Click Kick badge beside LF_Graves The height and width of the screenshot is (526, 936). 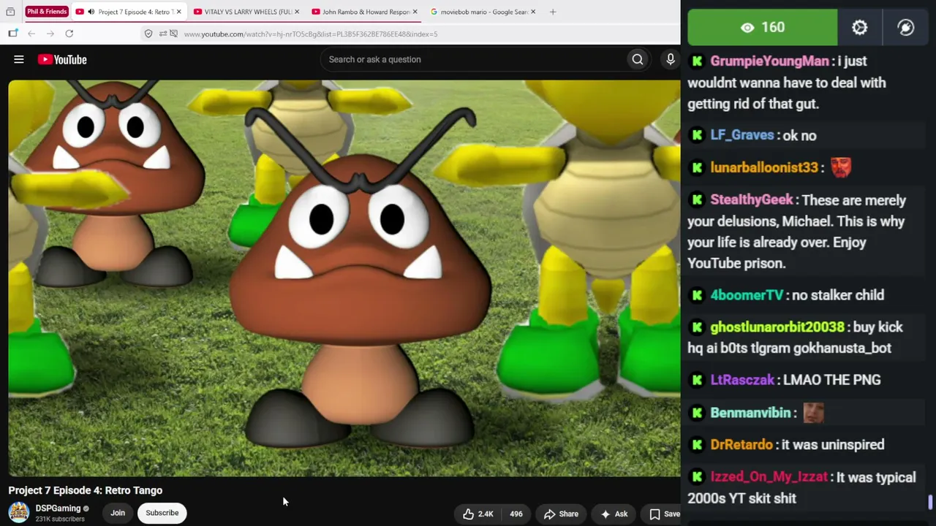(x=697, y=135)
